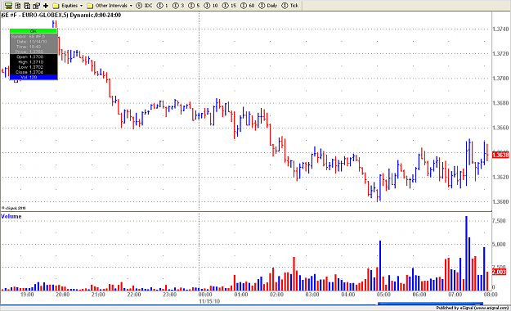The height and width of the screenshot is (311, 511).
Task: Click the 1.3740 price axis label
Action: coord(500,29)
